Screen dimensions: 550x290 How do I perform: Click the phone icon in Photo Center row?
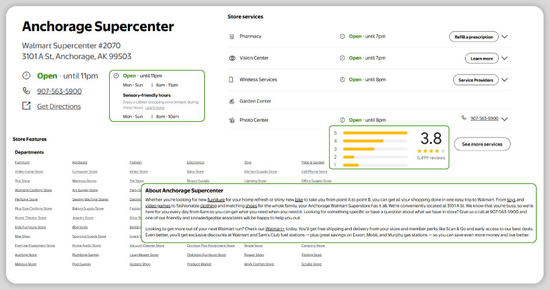[x=465, y=118]
